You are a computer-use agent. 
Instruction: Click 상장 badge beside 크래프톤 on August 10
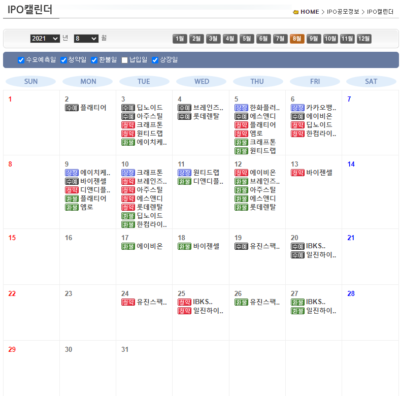point(128,173)
